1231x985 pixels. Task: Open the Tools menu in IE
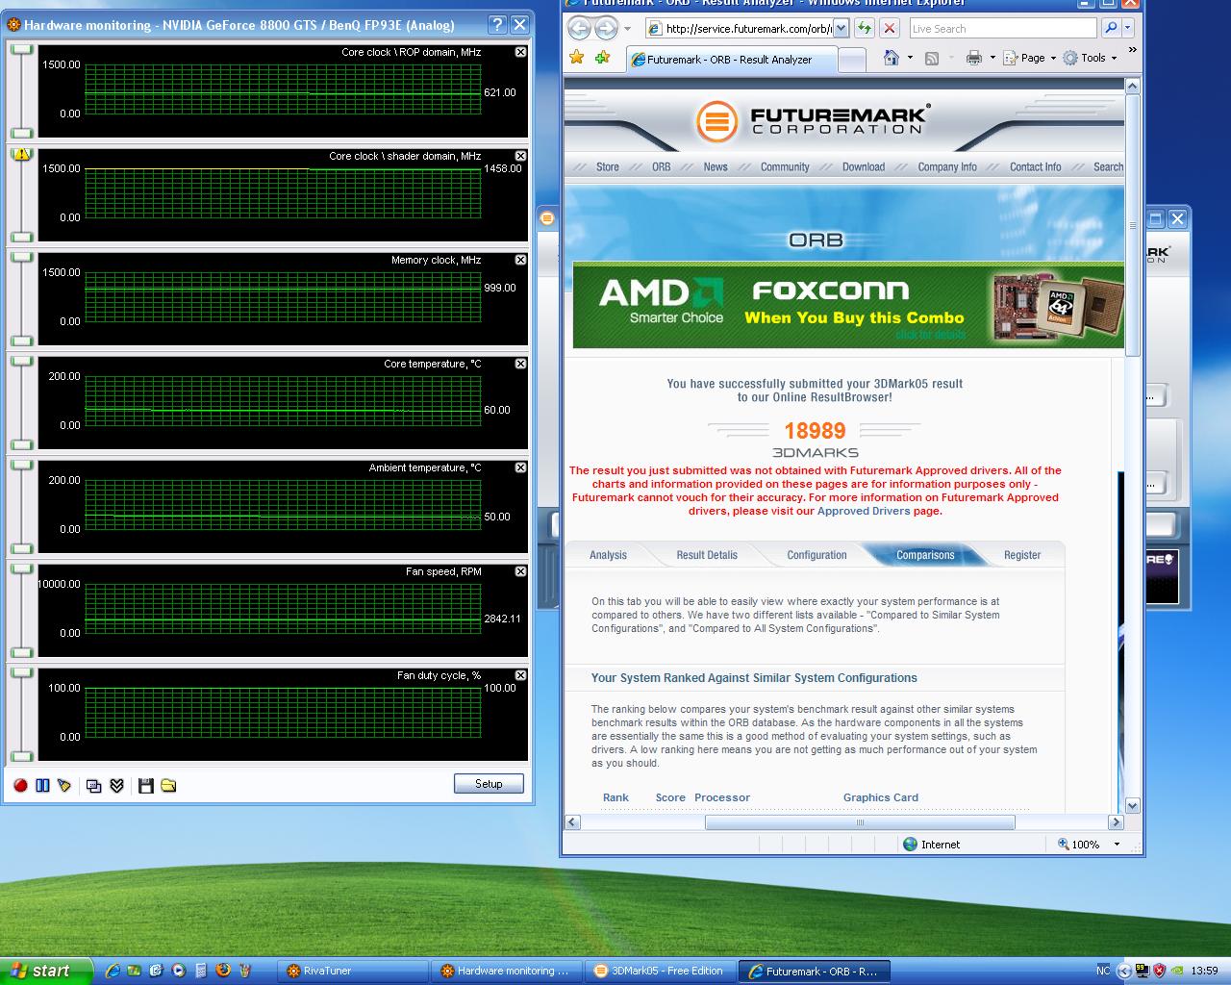pyautogui.click(x=1091, y=58)
